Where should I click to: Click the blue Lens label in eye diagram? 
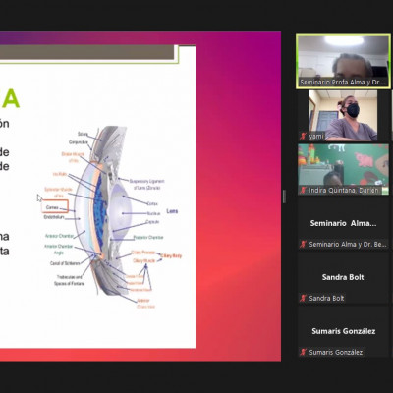(172, 211)
